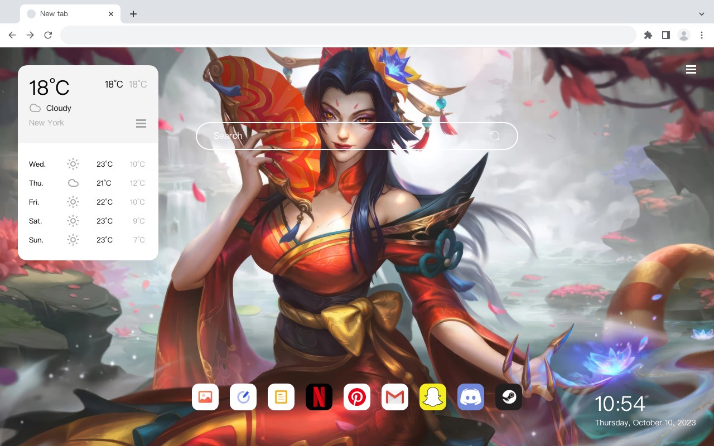Reload the page with the refresh icon

(48, 35)
